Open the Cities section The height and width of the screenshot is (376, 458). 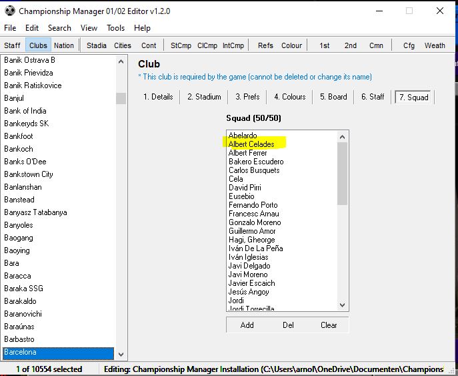coord(123,45)
